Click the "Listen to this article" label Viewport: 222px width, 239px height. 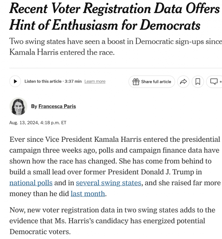point(43,82)
